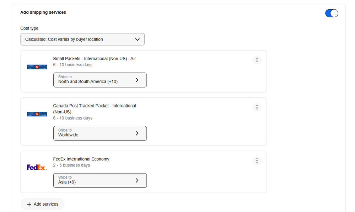Click the FedEx logo
Screen dimensions: 355x212
[x=37, y=167]
